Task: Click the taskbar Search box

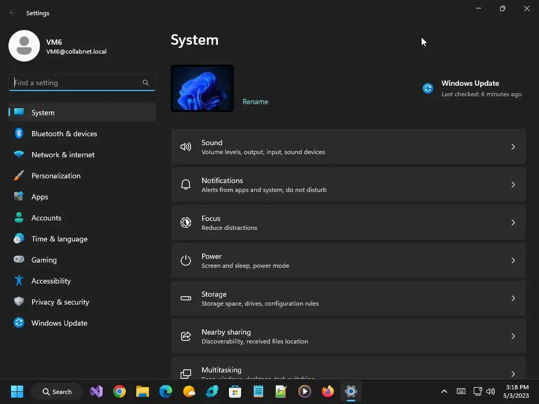Action: 57,391
